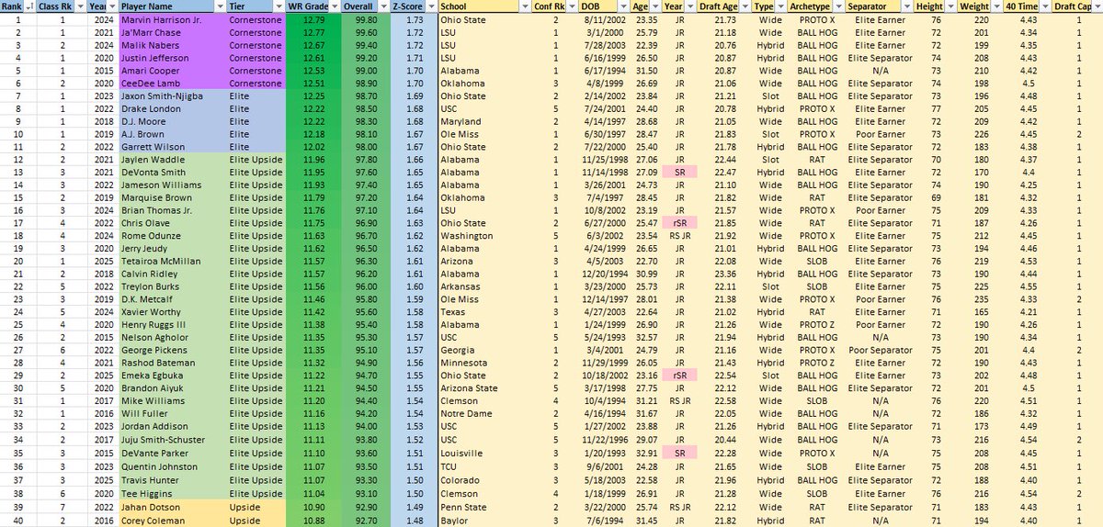The width and height of the screenshot is (1103, 527).
Task: Open the Height column filter dropdown
Action: (x=950, y=6)
